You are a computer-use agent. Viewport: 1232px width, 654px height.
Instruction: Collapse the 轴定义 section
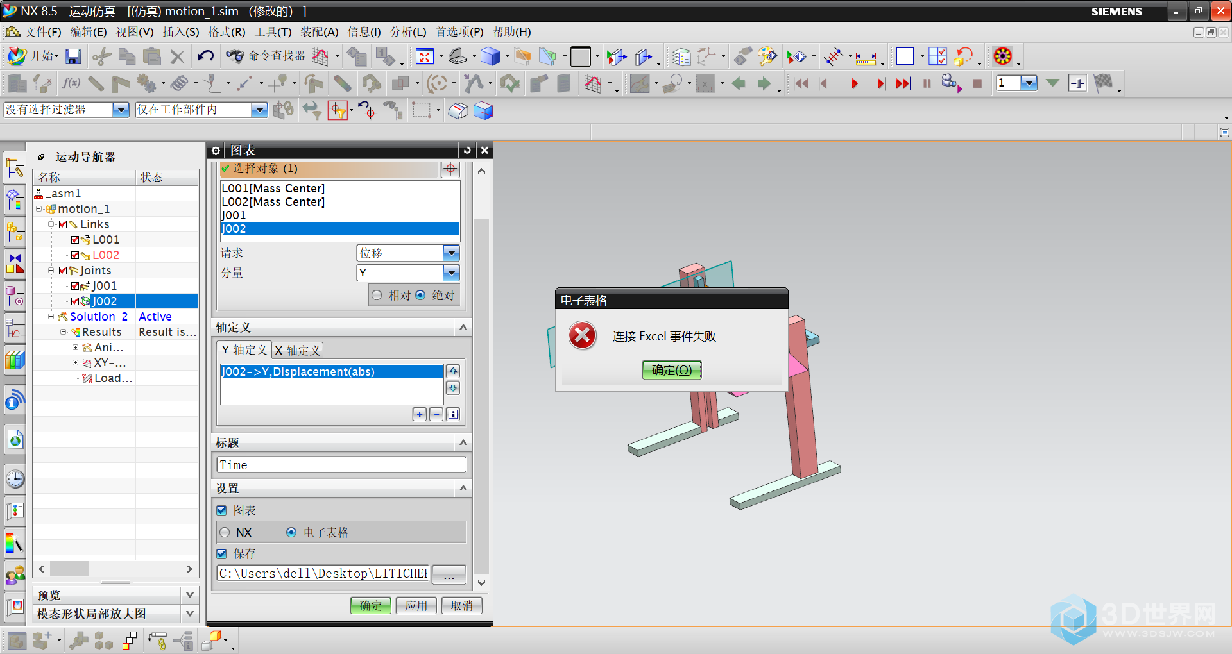coord(463,327)
